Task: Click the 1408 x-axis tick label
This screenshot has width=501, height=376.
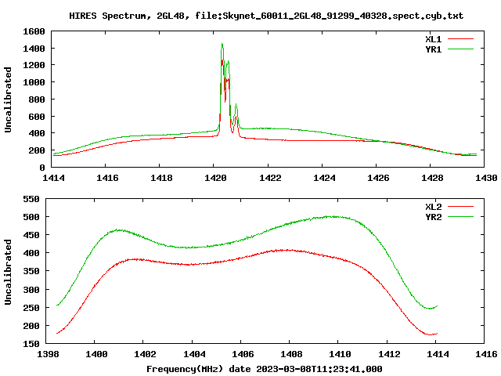Action: 291,354
